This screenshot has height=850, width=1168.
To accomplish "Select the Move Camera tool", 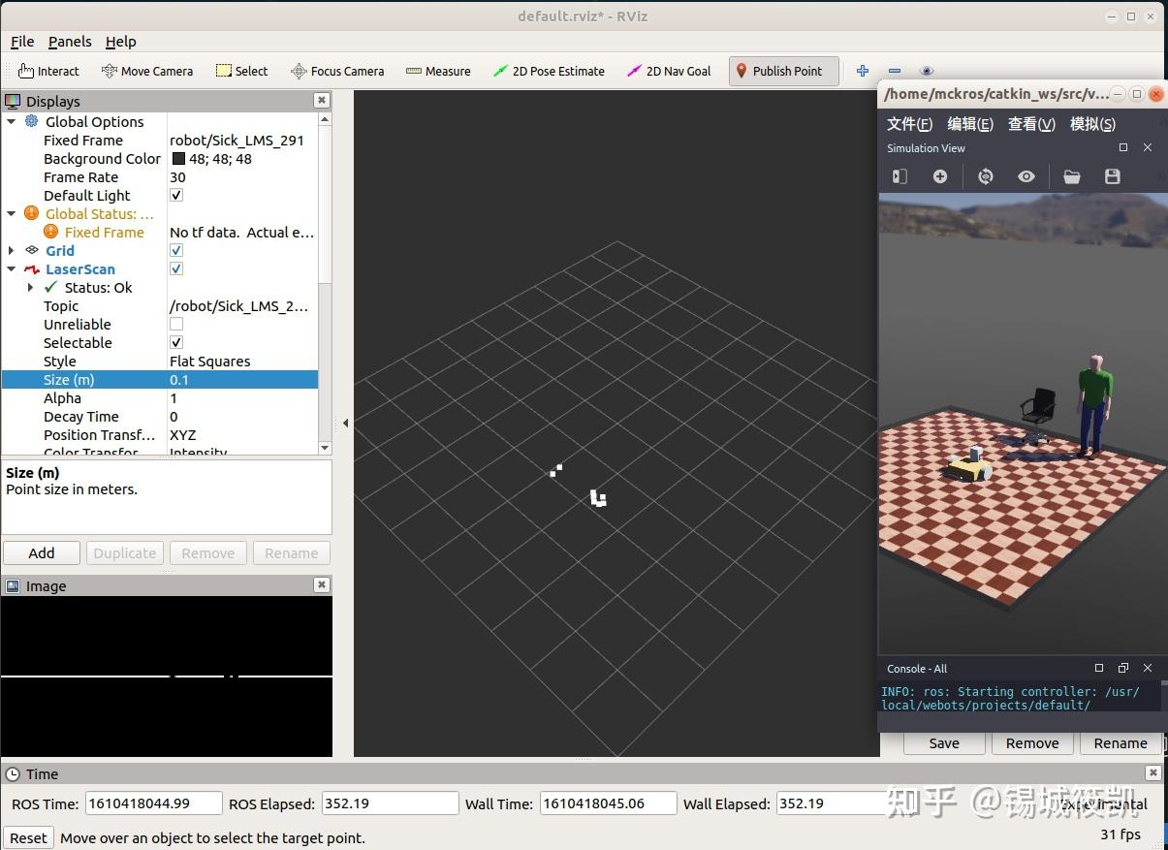I will pos(147,71).
